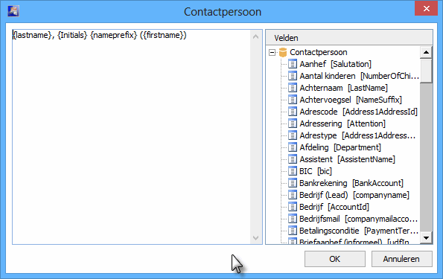The width and height of the screenshot is (443, 279).
Task: Click the field icon beside Aantal kinderen
Action: [293, 76]
